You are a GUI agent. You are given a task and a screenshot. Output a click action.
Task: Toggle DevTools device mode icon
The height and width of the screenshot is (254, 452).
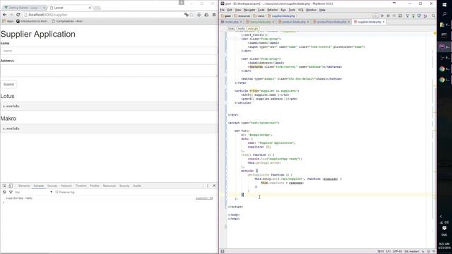point(11,186)
